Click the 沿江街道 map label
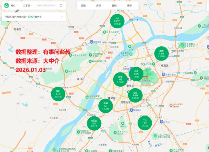Image resolution: width=209 pixels, height=152 pixels. [114, 47]
